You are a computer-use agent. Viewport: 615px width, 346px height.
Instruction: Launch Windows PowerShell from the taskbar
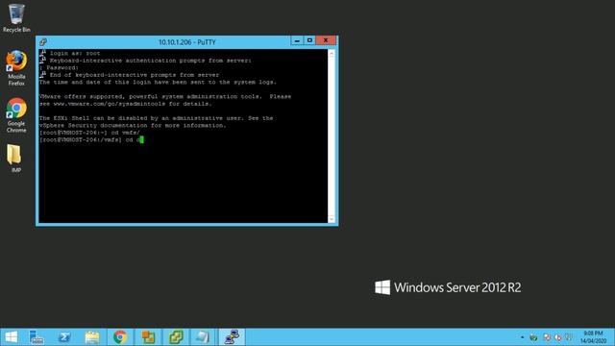[64, 337]
